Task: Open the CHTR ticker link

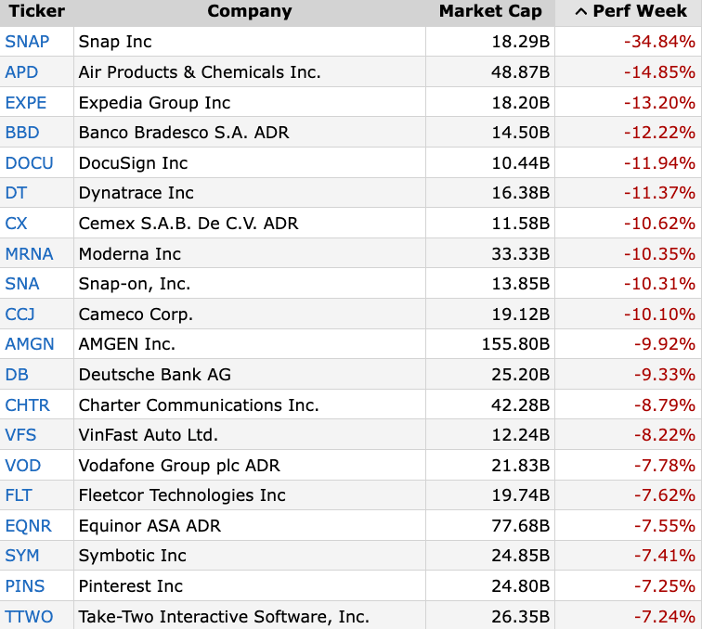Action: point(27,404)
